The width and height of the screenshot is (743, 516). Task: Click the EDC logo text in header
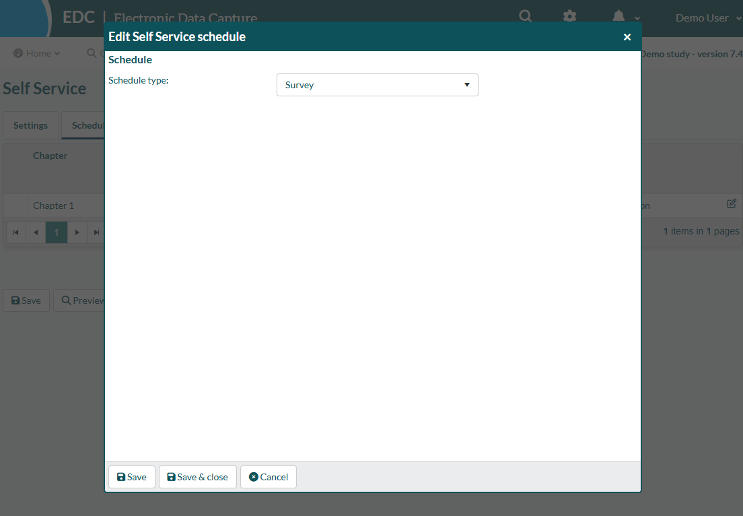pyautogui.click(x=79, y=17)
